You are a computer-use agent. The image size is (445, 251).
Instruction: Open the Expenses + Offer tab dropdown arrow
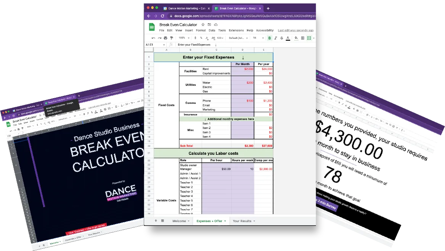(225, 221)
